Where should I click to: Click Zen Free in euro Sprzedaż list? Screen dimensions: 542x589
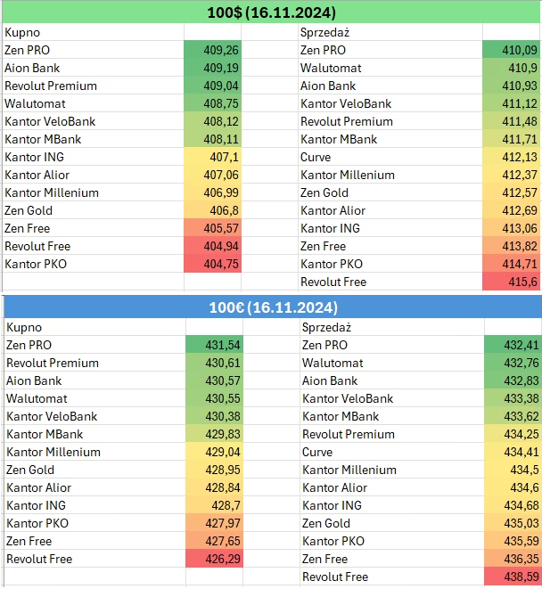tap(324, 559)
